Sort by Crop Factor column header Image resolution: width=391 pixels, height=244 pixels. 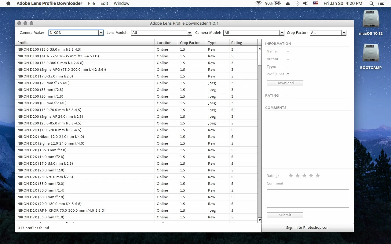coord(192,43)
